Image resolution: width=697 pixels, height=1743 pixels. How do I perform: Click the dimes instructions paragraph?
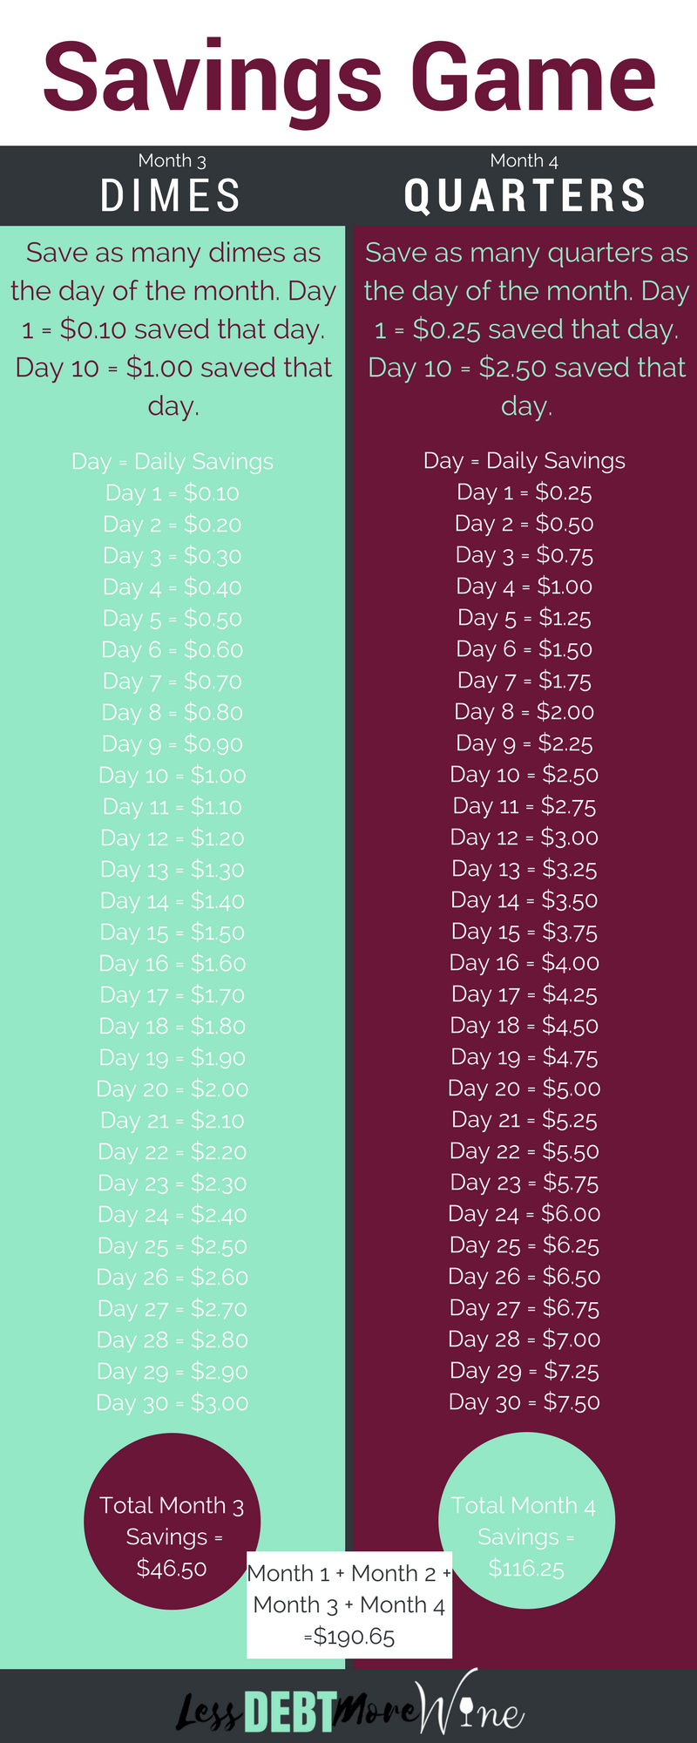coord(173,329)
